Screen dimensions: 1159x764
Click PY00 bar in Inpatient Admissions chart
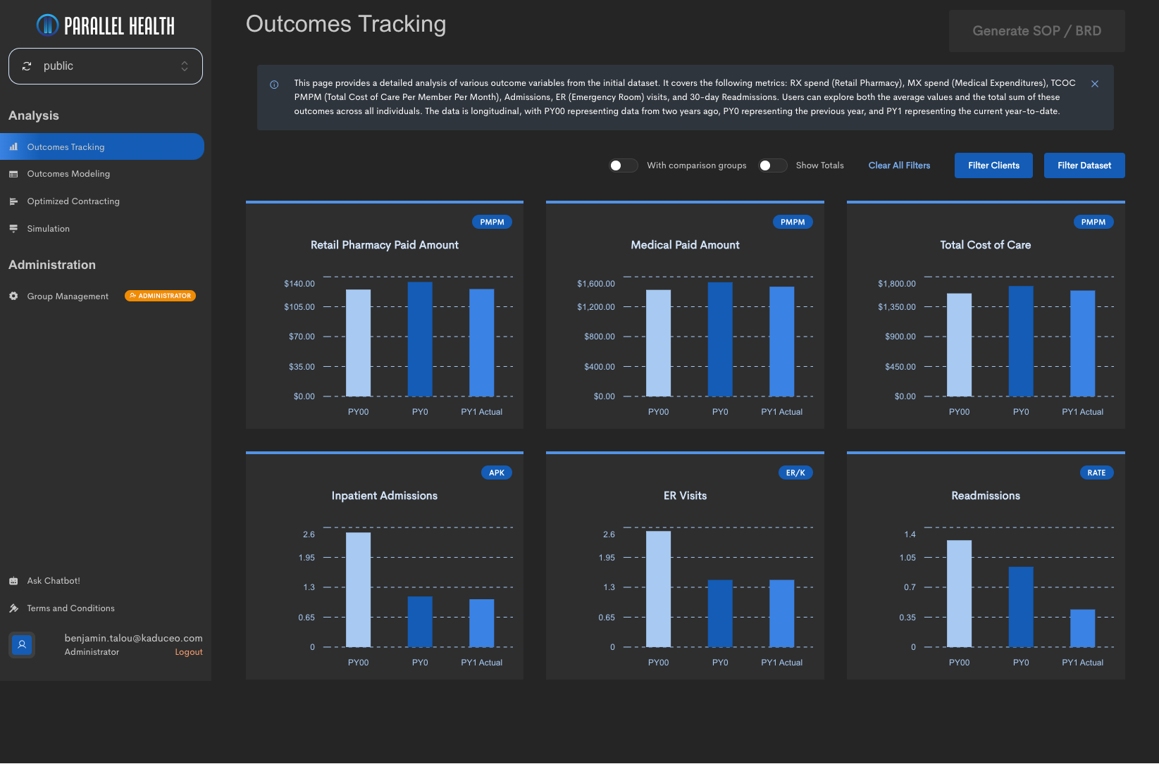[358, 590]
